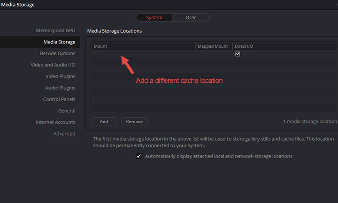Switch to the System tab
Screen dimensions: 338x203
[154, 18]
